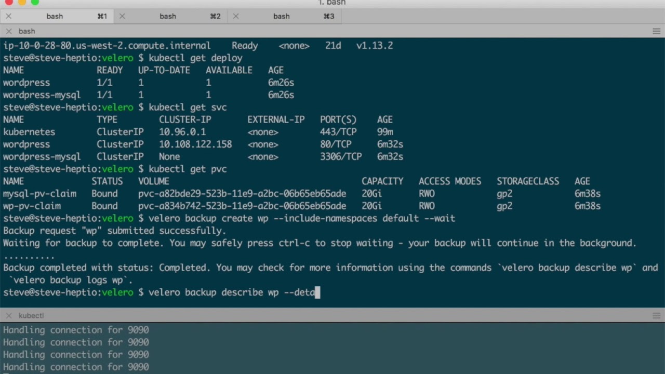Click the window title '1. bash'
Image resolution: width=665 pixels, height=374 pixels.
[x=332, y=3]
